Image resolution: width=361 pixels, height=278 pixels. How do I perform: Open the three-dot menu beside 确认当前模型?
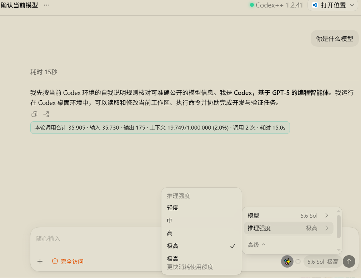coord(47,5)
